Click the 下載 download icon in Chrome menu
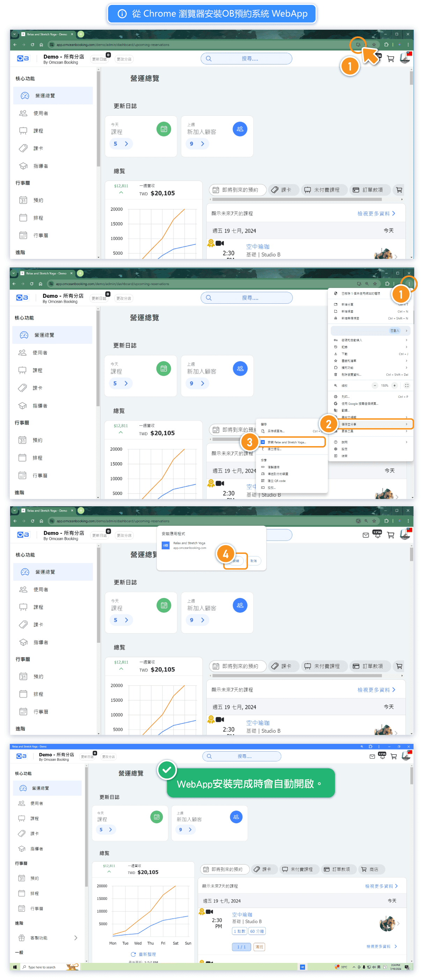 336,354
